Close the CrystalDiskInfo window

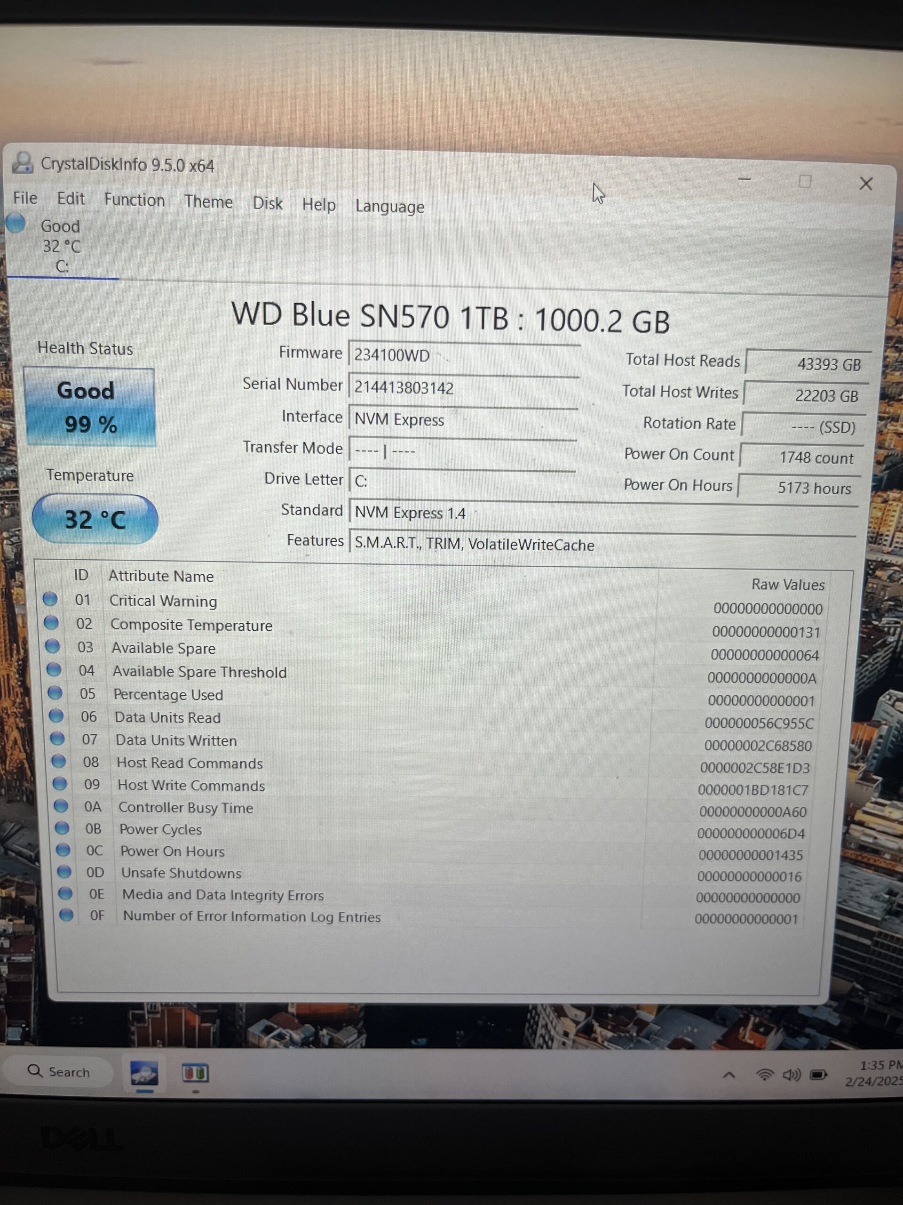[x=865, y=184]
